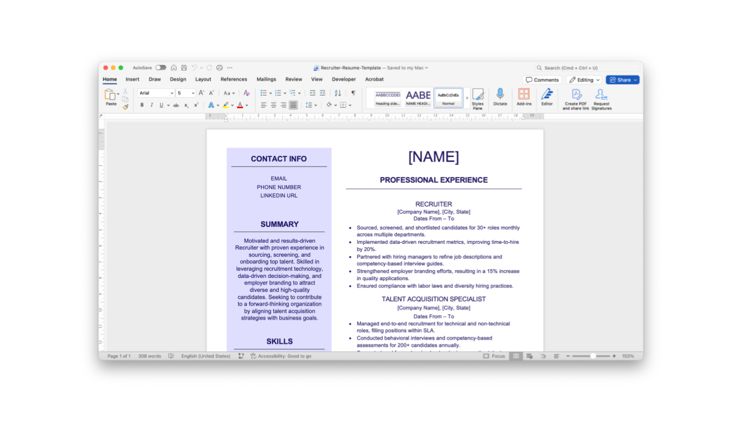Open the References tab
751x422 pixels.
(x=234, y=79)
